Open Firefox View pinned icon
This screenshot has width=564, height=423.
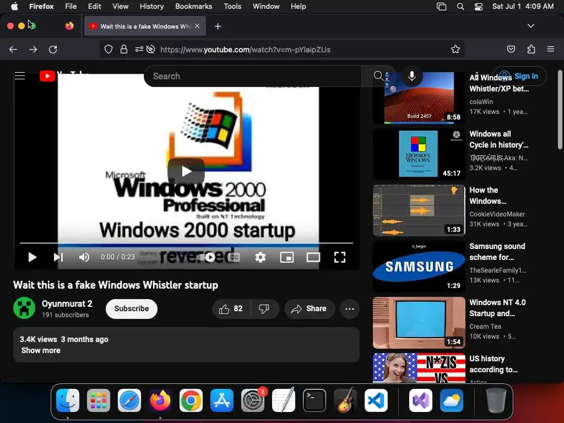point(69,26)
